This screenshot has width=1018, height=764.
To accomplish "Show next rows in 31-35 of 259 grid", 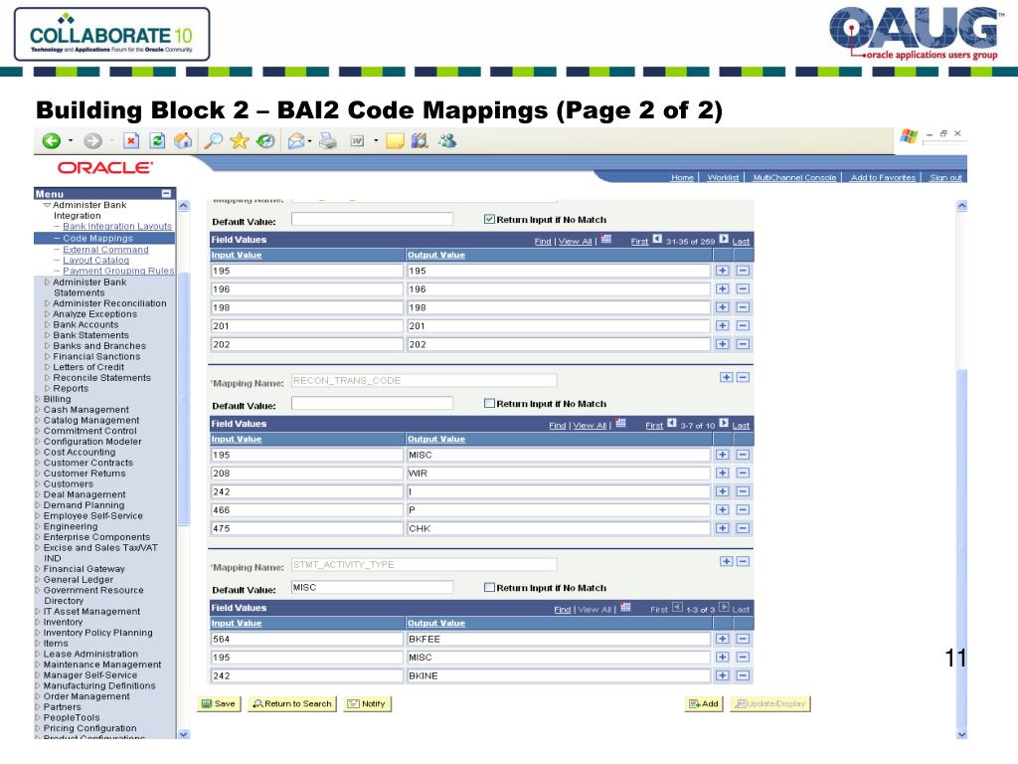I will pyautogui.click(x=724, y=239).
